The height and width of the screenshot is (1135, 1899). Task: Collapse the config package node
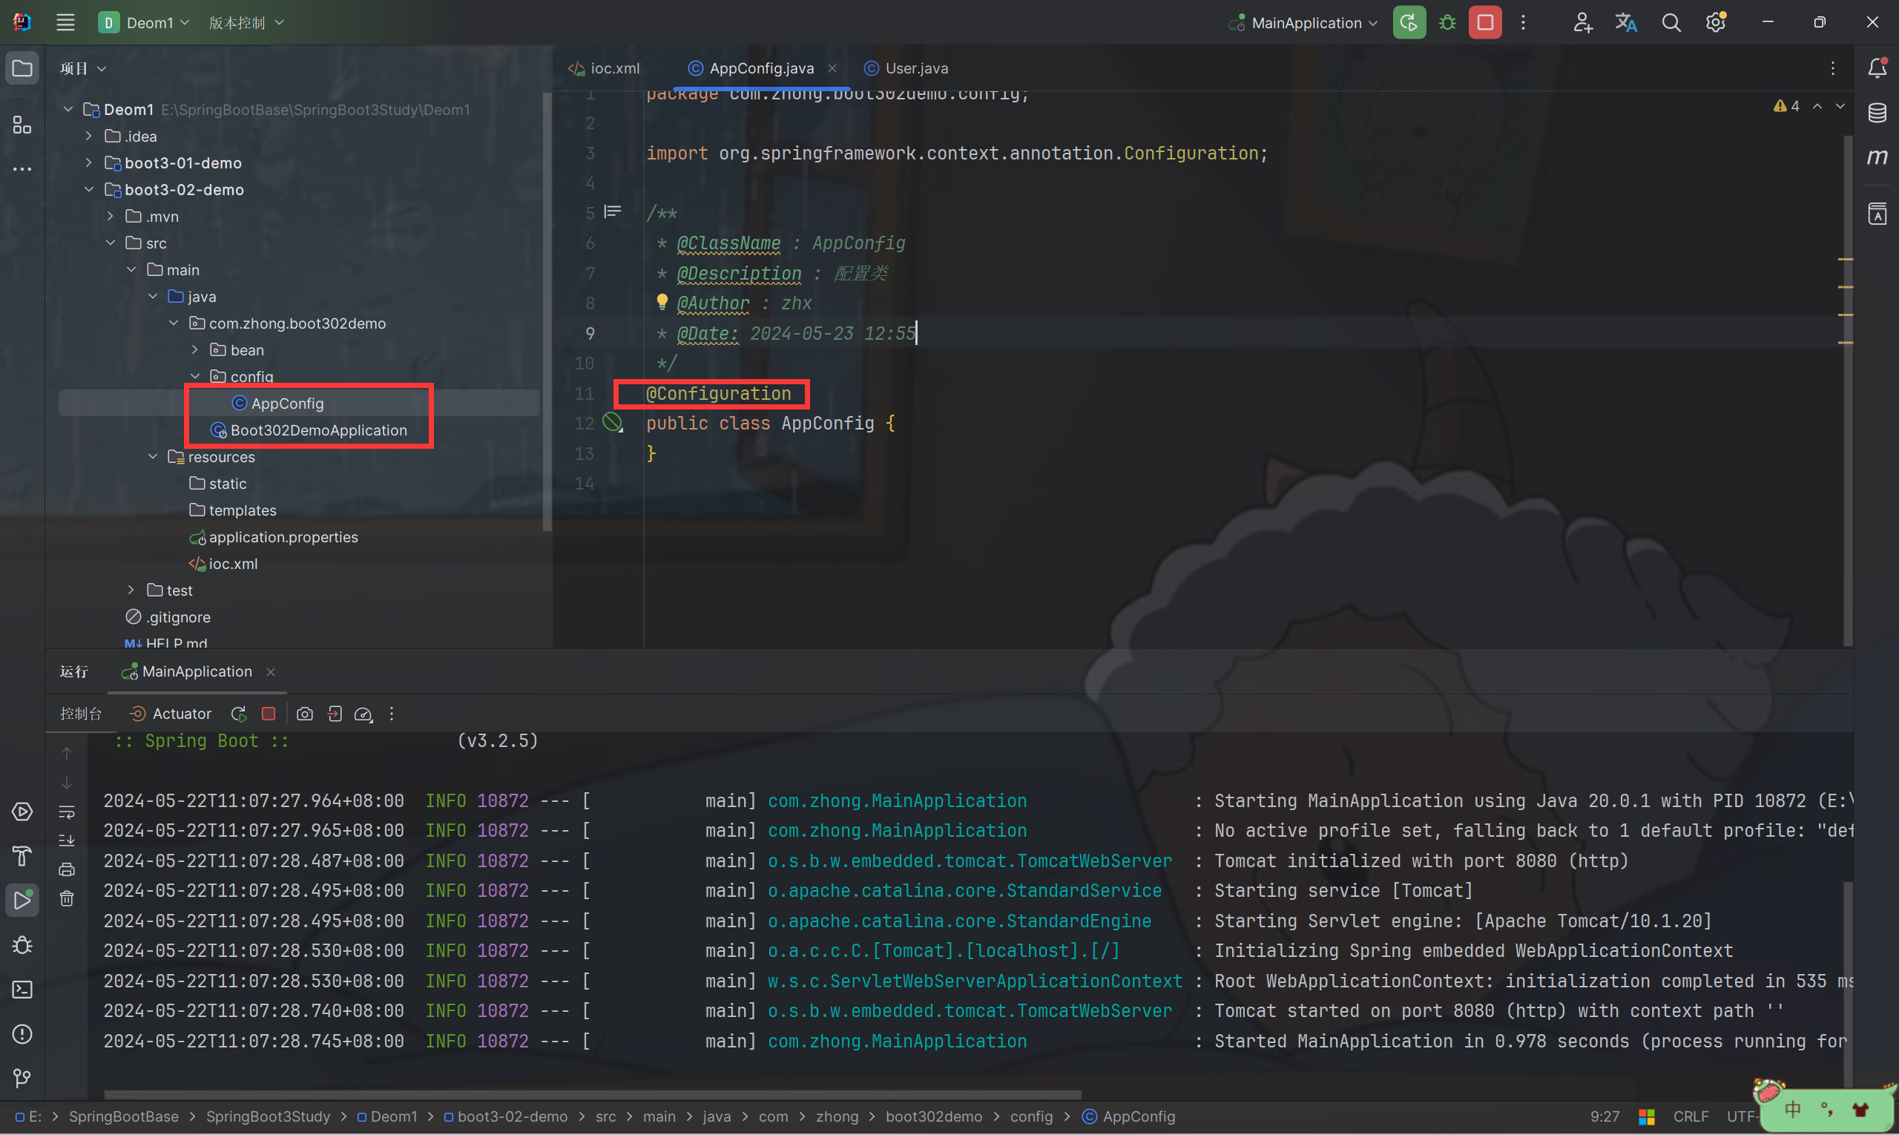[x=195, y=376]
